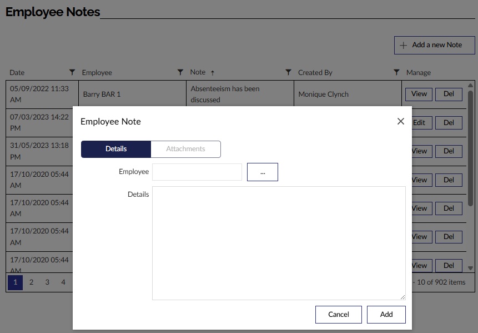Add the new employee note
The height and width of the screenshot is (333, 478).
[386, 314]
